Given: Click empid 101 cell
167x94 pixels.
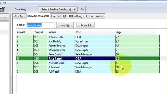Looking at the screenshot, I should [x=41, y=37].
